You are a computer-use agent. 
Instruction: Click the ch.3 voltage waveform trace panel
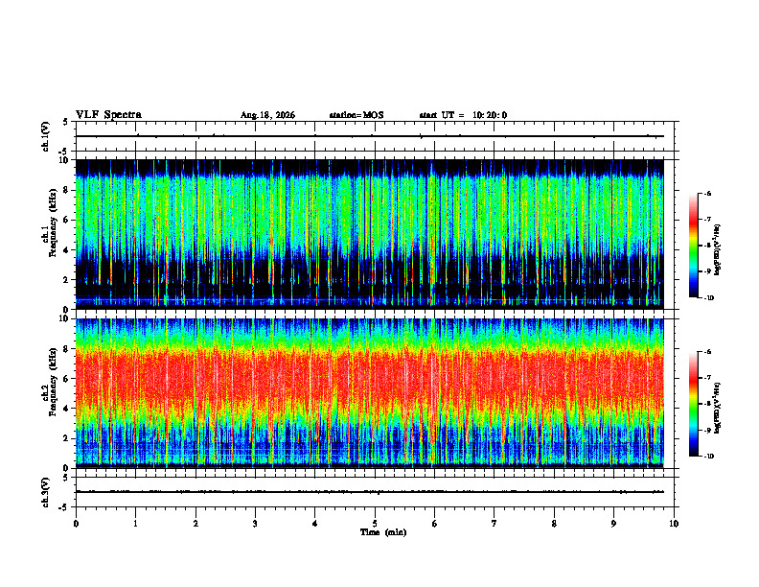(x=375, y=492)
